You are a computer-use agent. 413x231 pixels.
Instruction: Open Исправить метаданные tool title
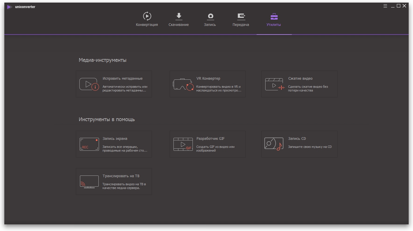pyautogui.click(x=122, y=79)
